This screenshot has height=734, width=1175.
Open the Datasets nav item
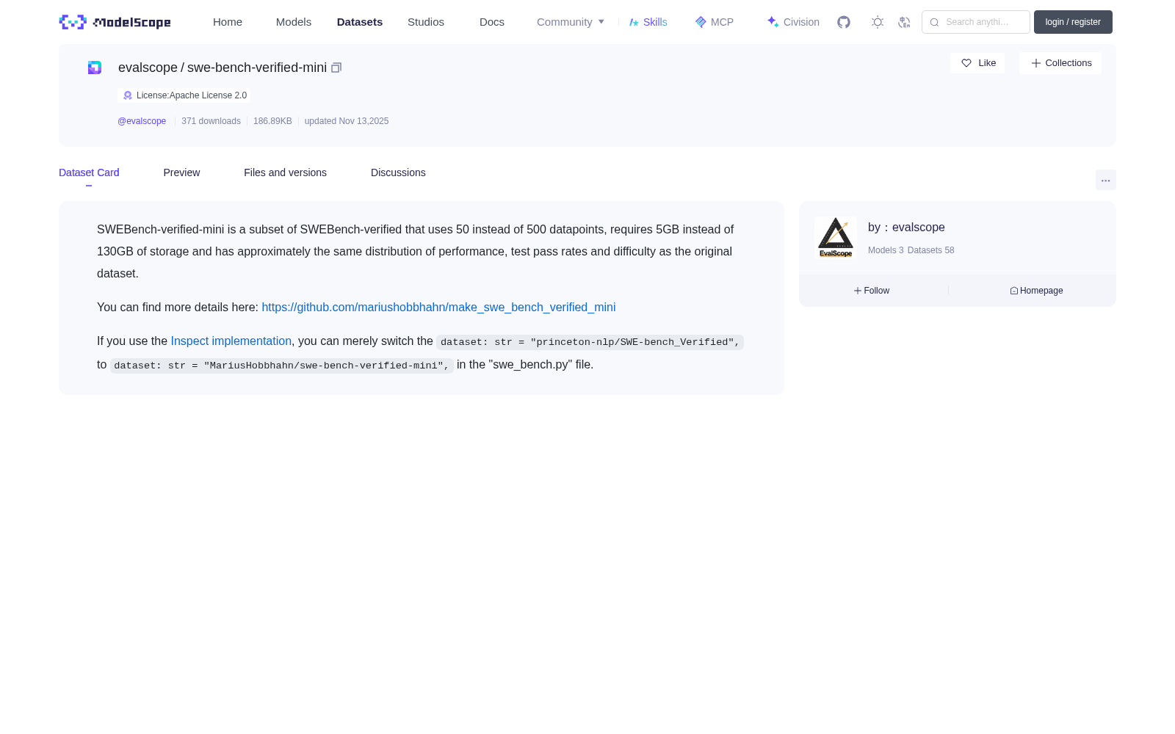coord(360,22)
